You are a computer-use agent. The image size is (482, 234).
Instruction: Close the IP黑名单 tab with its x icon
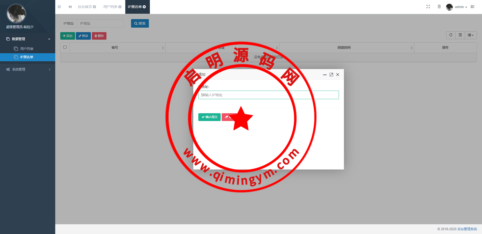click(144, 7)
